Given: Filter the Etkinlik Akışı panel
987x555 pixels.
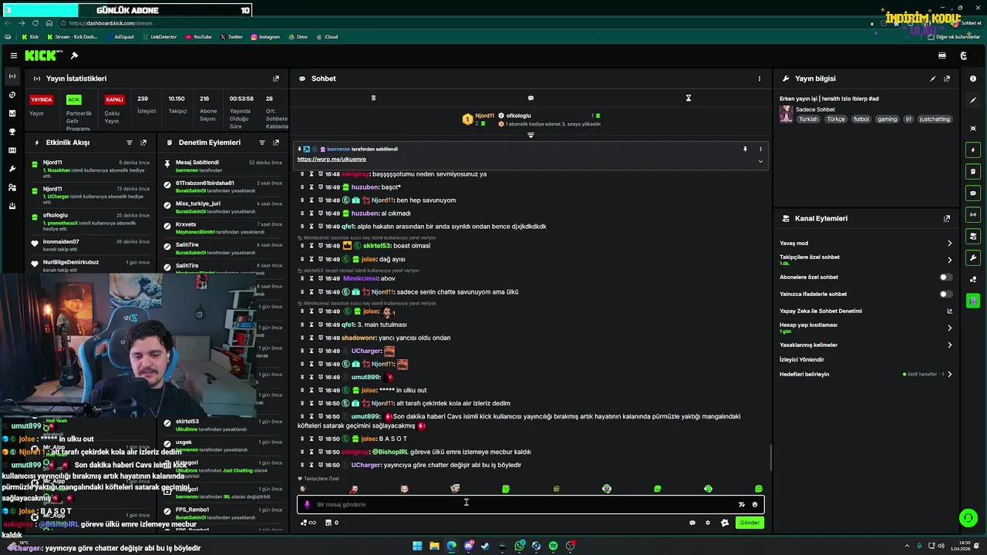Looking at the screenshot, I should coord(130,143).
